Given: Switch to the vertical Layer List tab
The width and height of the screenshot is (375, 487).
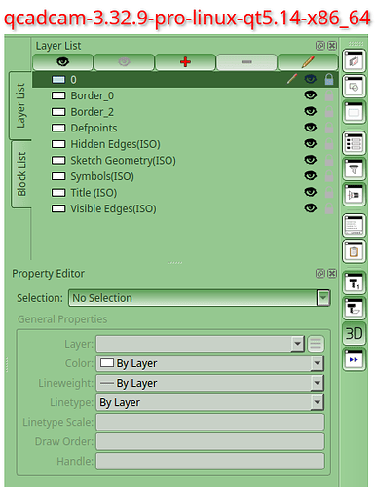Looking at the screenshot, I should (20, 105).
